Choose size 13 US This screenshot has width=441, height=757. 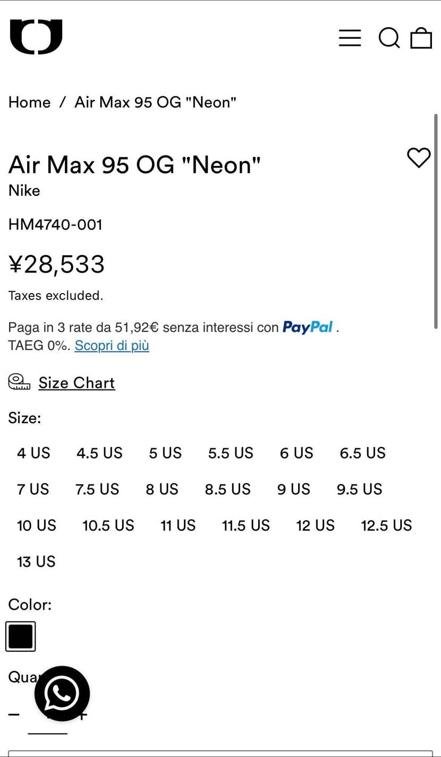click(x=36, y=562)
